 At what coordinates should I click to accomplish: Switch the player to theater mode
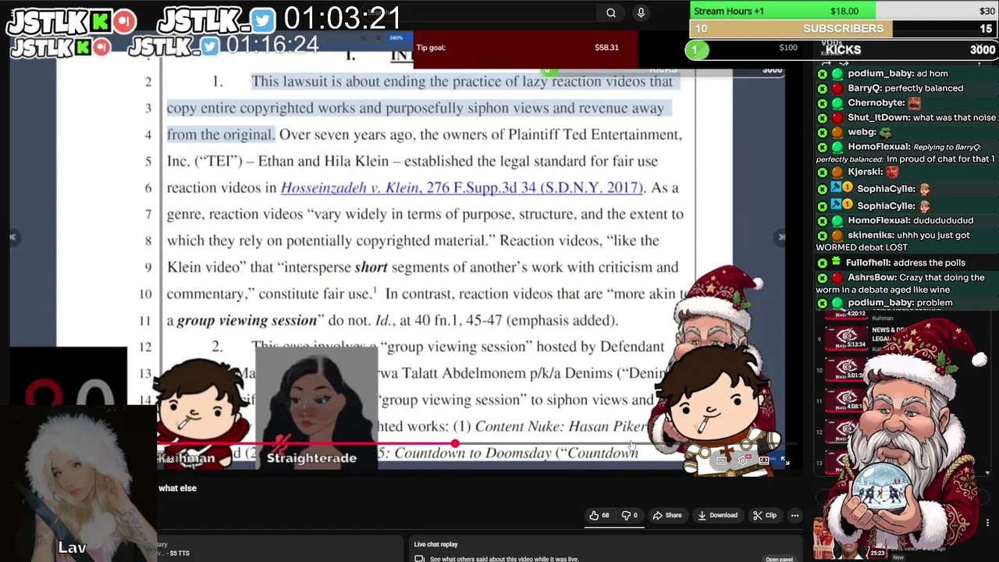[764, 461]
